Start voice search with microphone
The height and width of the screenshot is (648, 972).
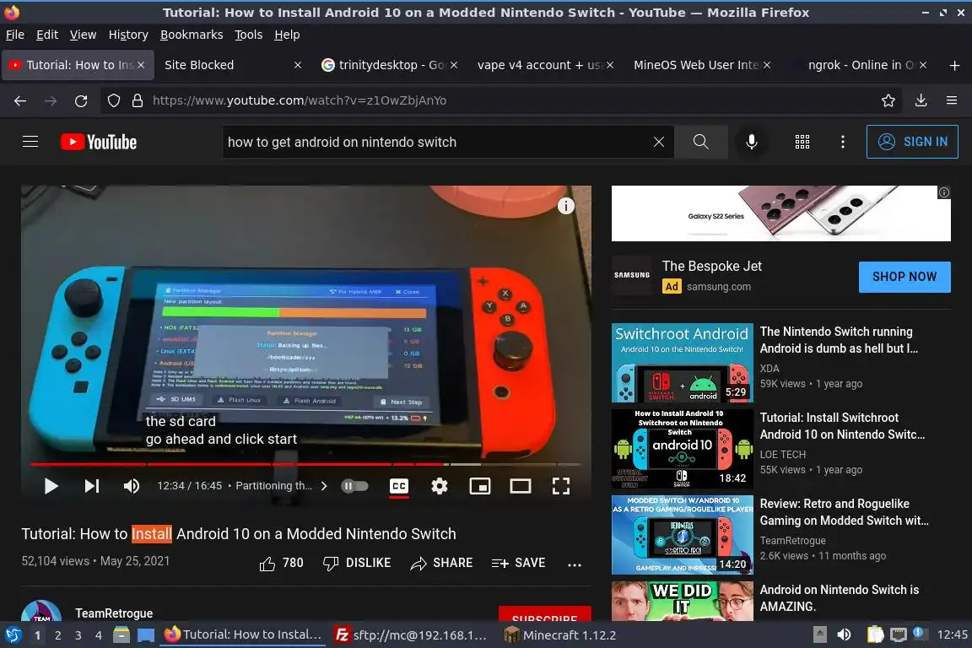pos(751,142)
